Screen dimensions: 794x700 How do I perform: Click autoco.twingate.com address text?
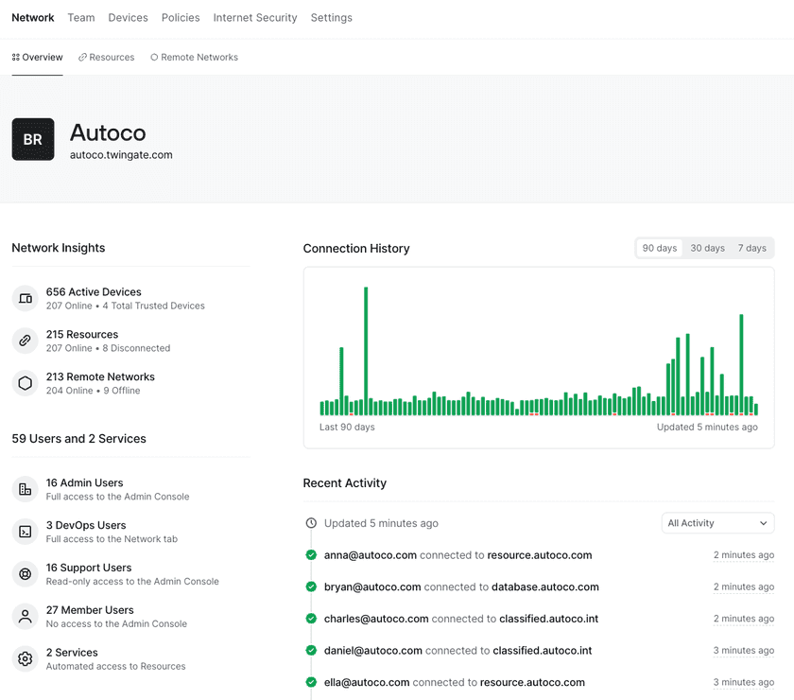(x=121, y=155)
